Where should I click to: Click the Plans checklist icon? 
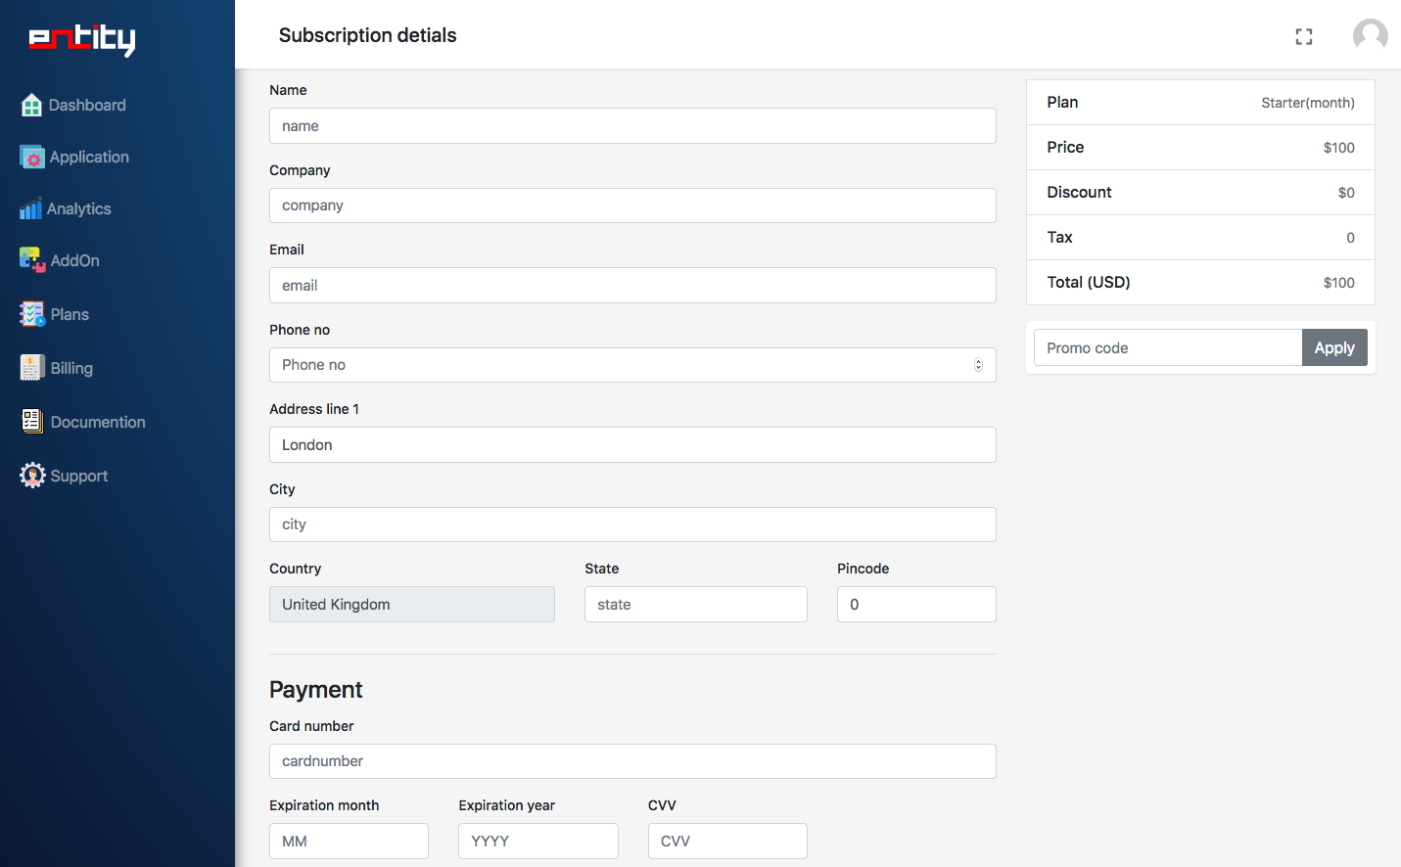(32, 314)
